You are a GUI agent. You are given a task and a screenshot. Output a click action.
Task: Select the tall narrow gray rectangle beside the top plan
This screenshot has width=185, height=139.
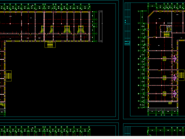tap(101, 26)
